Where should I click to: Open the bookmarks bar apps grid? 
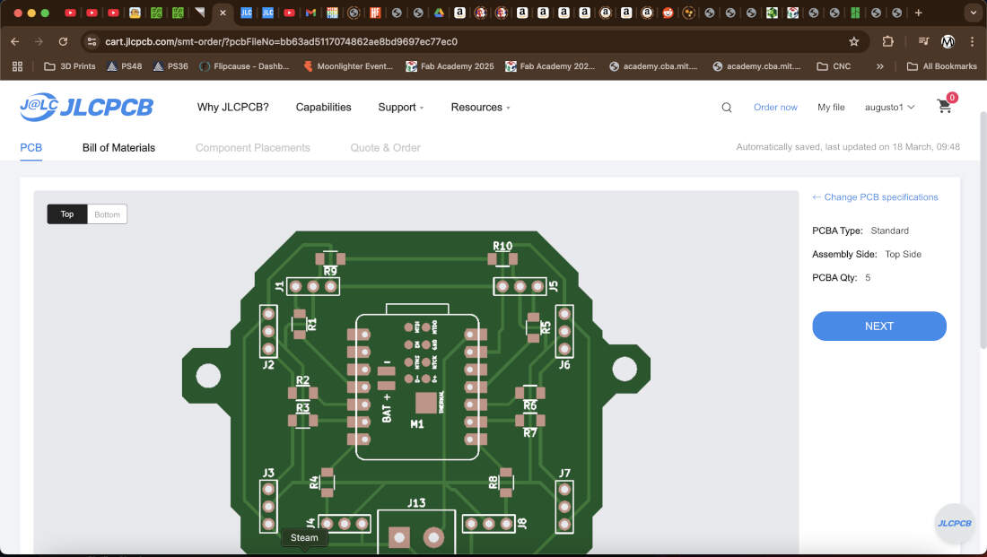click(18, 66)
